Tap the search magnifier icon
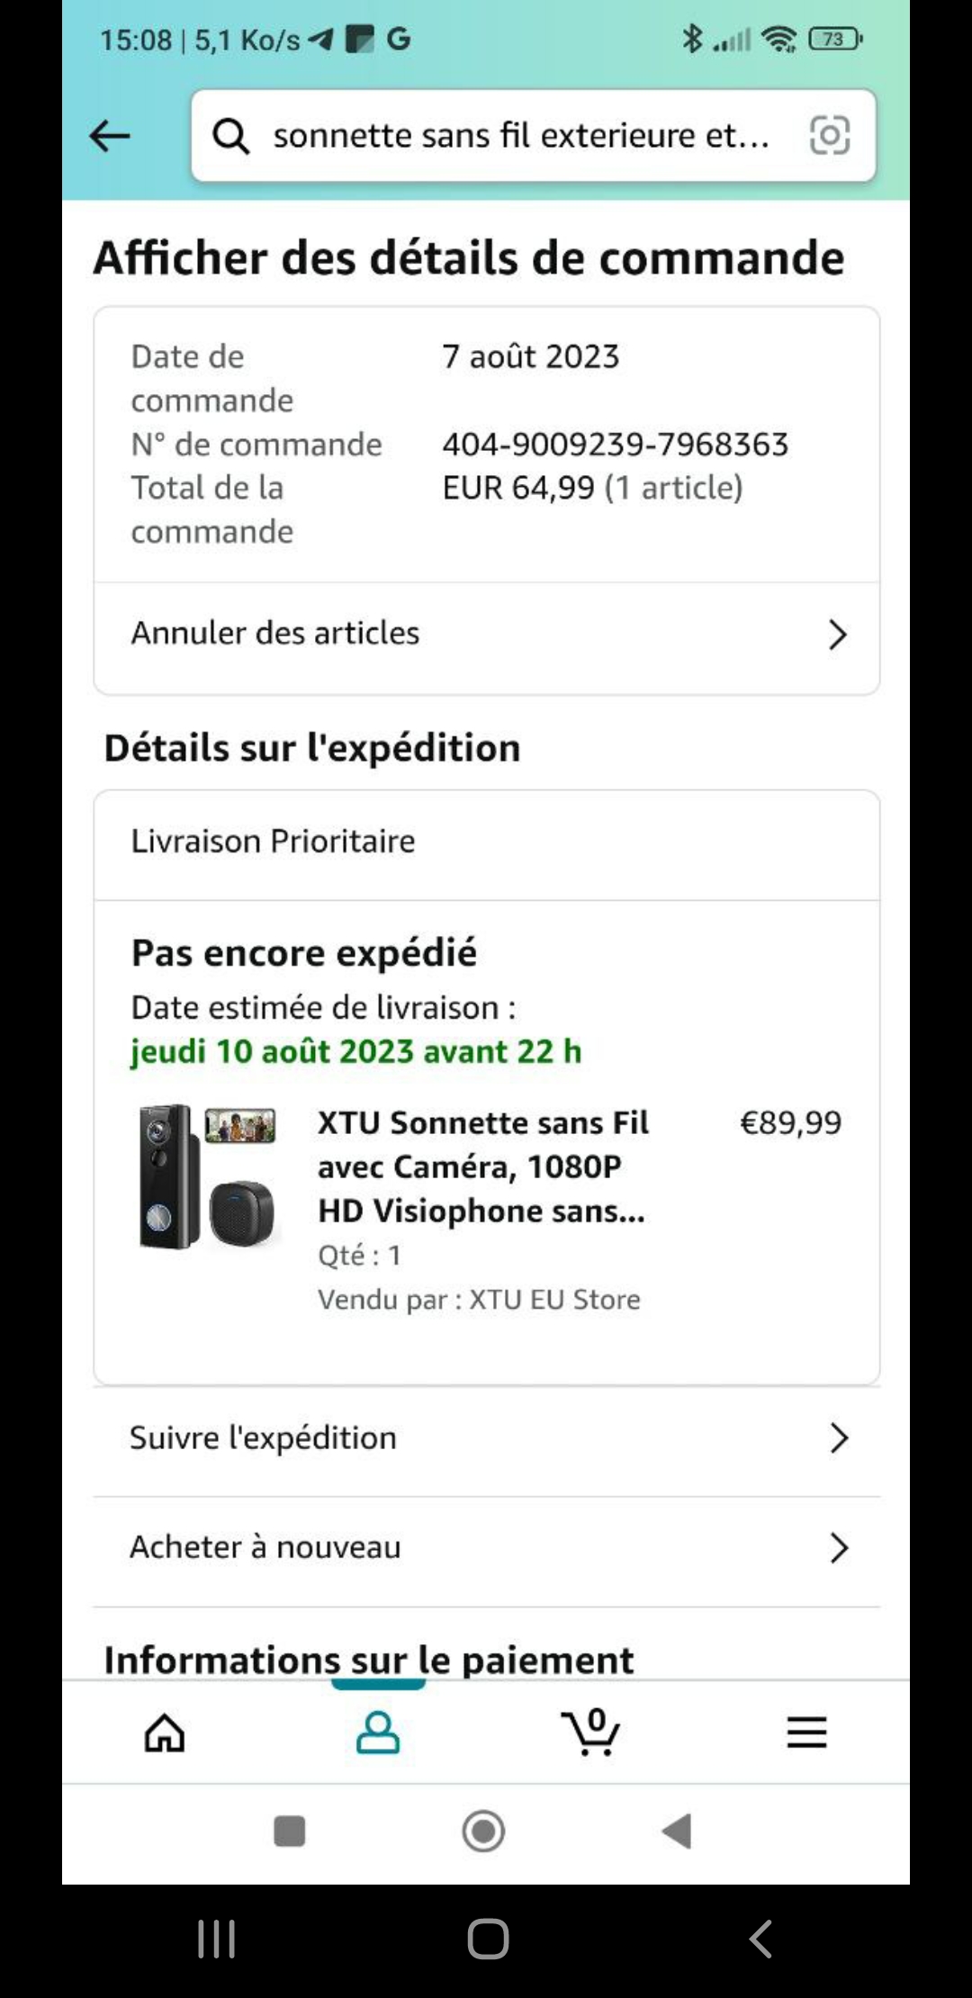The width and height of the screenshot is (972, 1998). (x=230, y=137)
